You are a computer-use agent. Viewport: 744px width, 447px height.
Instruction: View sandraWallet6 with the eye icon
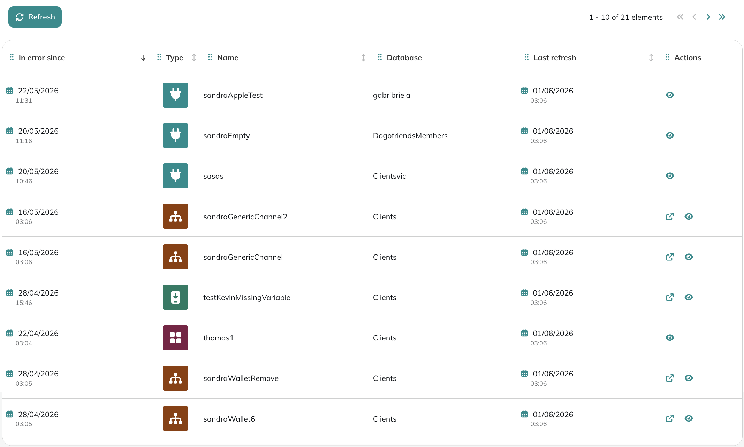click(689, 418)
